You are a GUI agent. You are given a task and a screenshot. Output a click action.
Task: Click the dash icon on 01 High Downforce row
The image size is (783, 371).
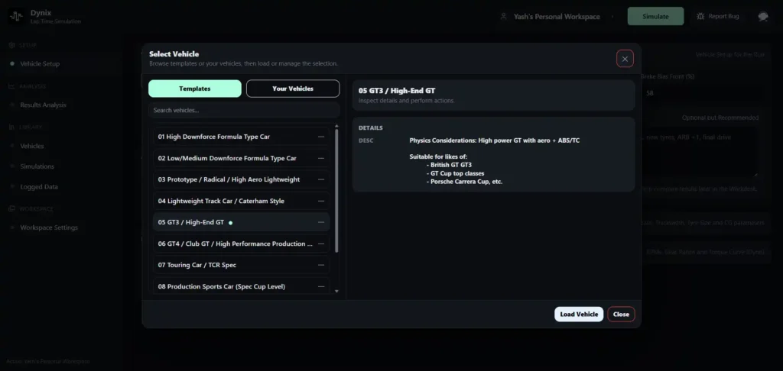(x=321, y=137)
